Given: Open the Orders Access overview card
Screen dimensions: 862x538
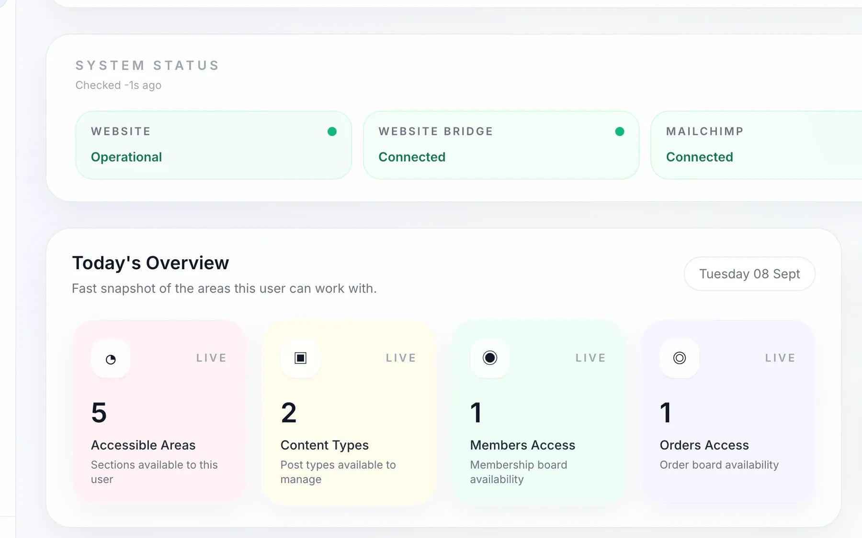Looking at the screenshot, I should pyautogui.click(x=727, y=412).
